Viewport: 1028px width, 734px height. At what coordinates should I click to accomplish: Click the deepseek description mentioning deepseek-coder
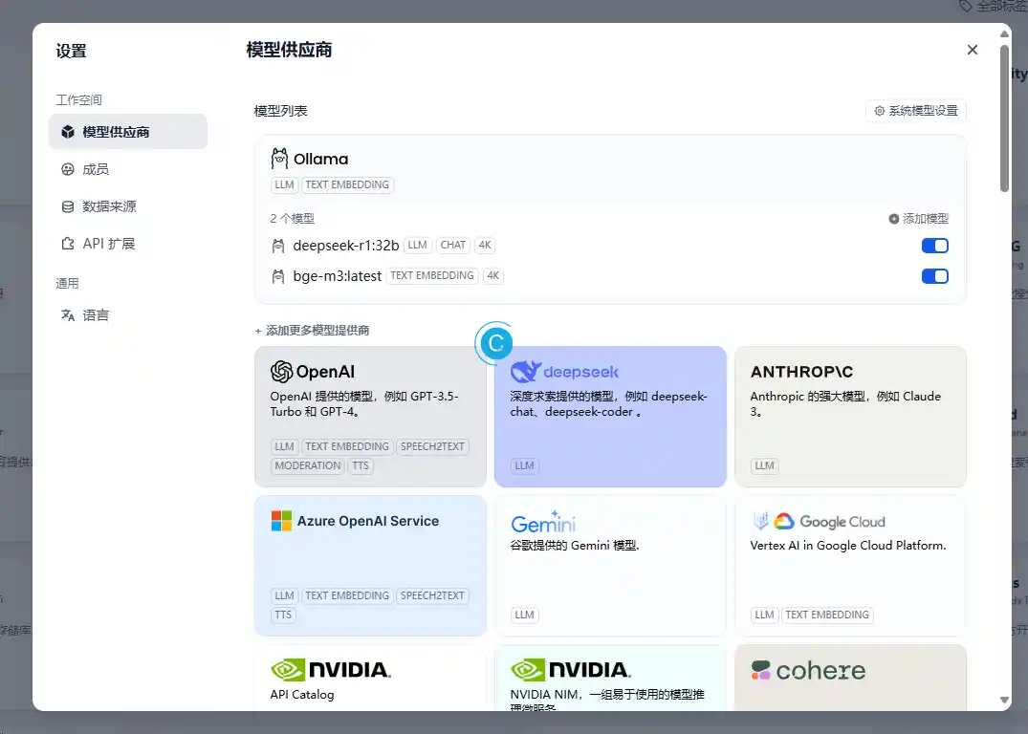(x=608, y=403)
